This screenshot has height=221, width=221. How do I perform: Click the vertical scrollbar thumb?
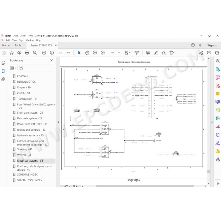pos(209,171)
